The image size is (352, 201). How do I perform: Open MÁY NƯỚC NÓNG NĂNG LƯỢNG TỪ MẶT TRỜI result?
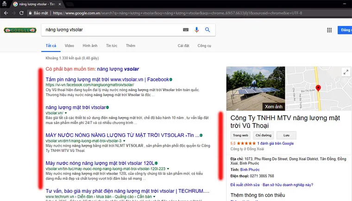122,135
